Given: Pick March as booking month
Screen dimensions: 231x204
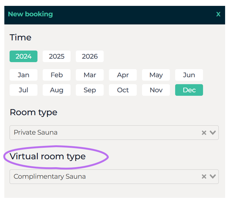Looking at the screenshot, I should 90,75.
